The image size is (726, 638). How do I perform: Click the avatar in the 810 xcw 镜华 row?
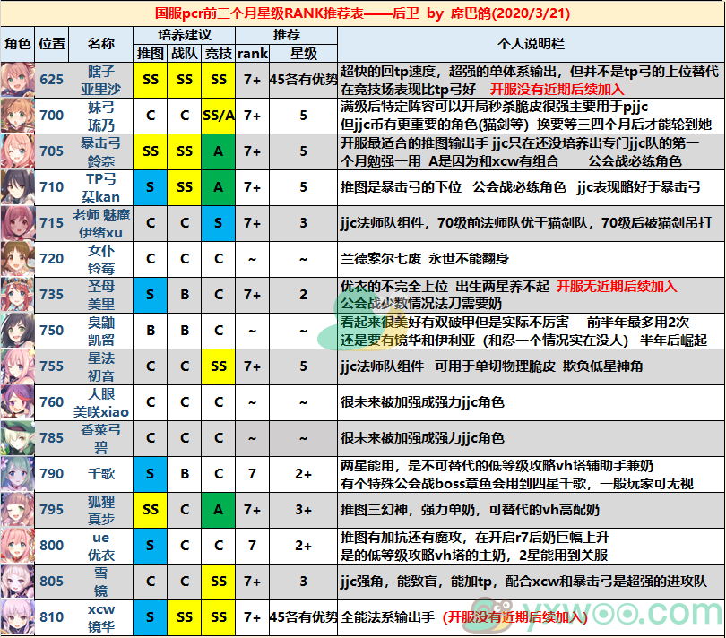coord(18,617)
